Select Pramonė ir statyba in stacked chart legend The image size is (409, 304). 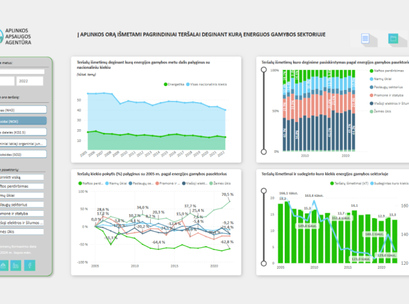[386, 95]
